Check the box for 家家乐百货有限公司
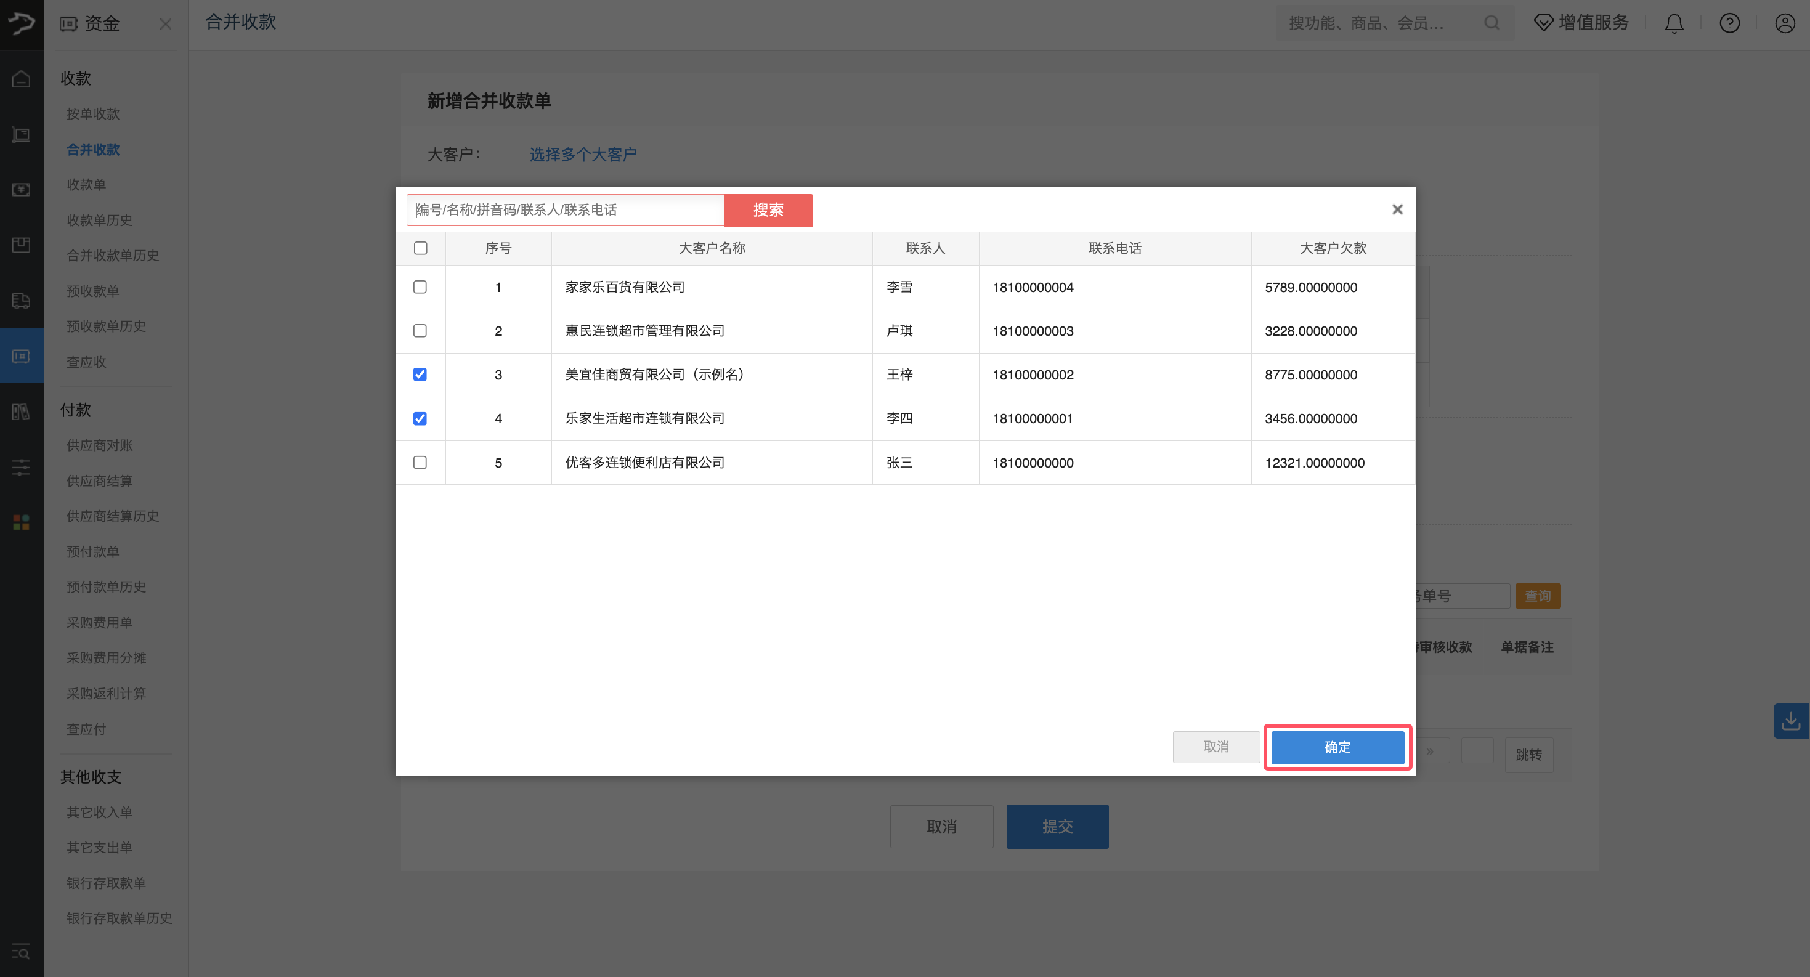The width and height of the screenshot is (1810, 977). point(420,286)
